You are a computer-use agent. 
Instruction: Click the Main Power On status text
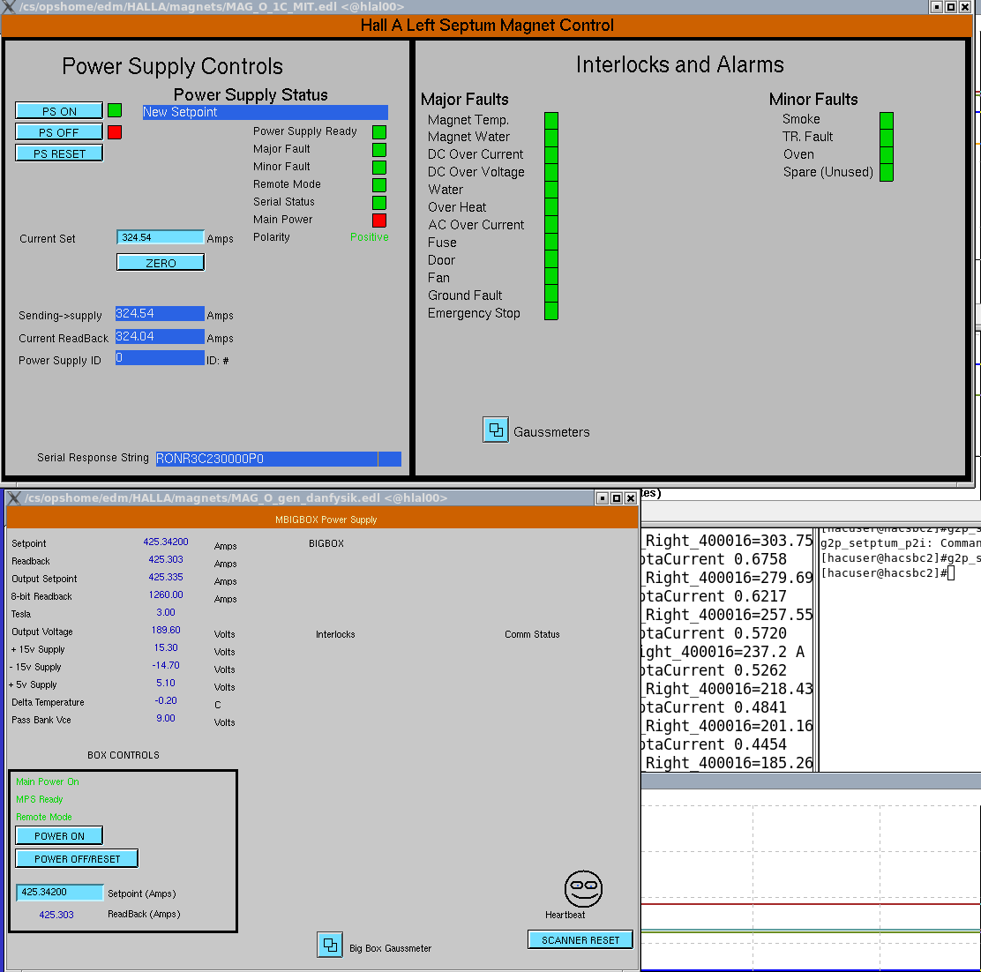pyautogui.click(x=48, y=781)
